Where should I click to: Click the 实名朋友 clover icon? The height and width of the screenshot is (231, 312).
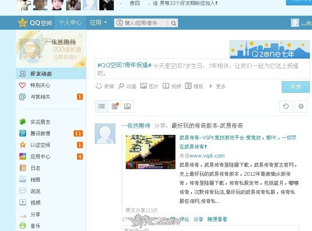[22, 122]
